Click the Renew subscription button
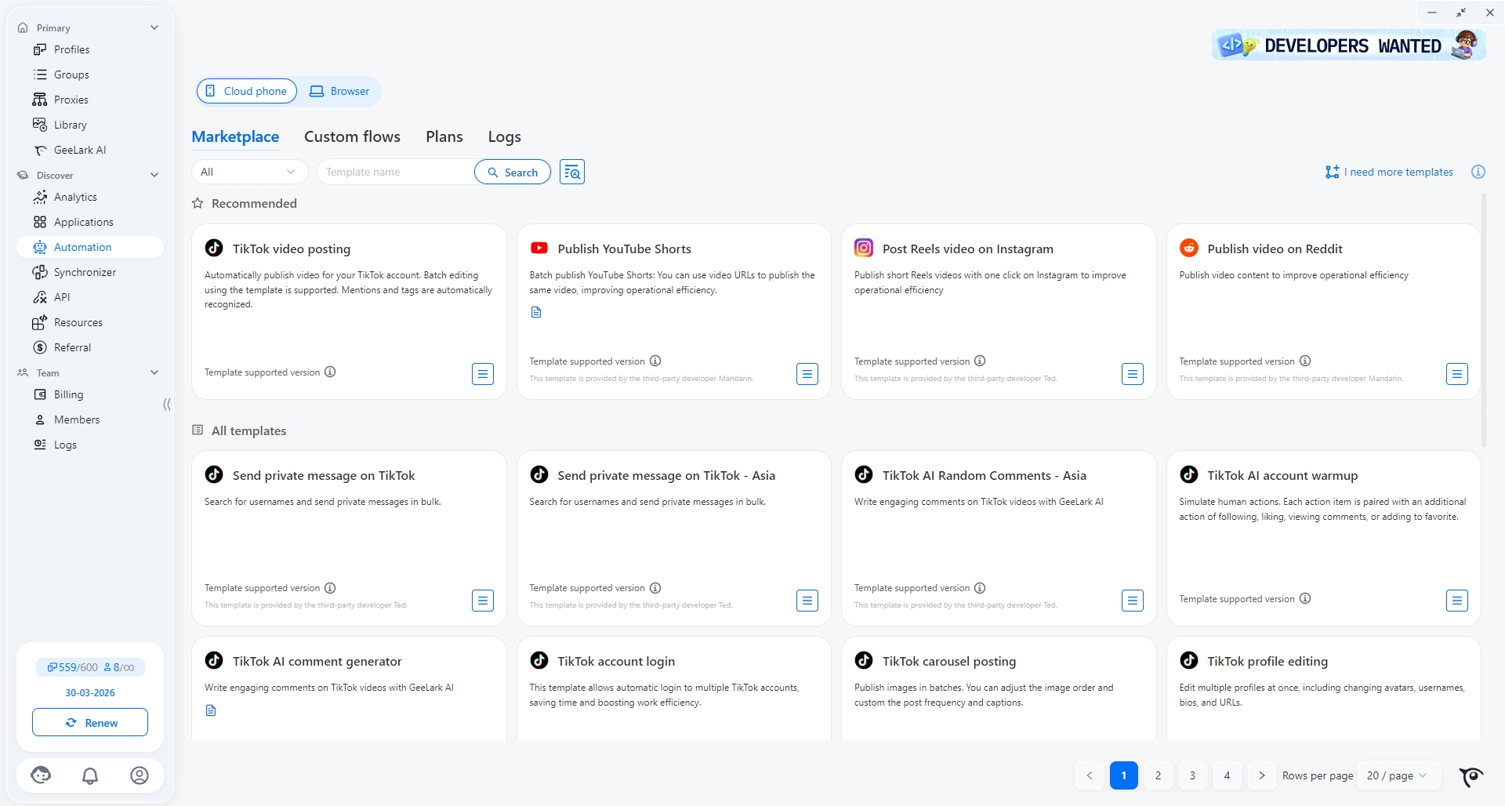Image resolution: width=1505 pixels, height=806 pixels. click(90, 722)
